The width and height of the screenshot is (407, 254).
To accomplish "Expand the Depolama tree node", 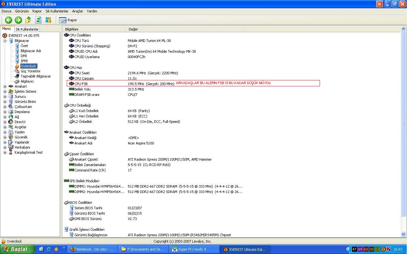I will point(5,112).
